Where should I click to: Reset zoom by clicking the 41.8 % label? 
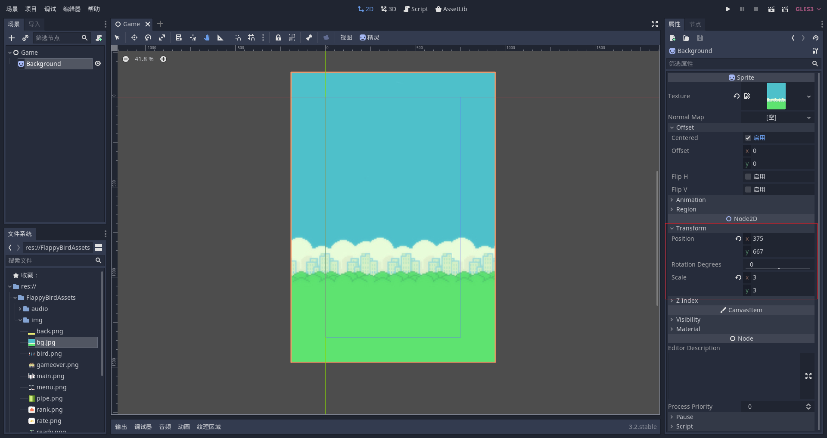click(144, 59)
